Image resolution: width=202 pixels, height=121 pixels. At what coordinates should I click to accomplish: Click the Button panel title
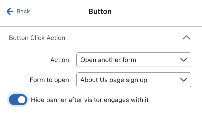pyautogui.click(x=100, y=11)
